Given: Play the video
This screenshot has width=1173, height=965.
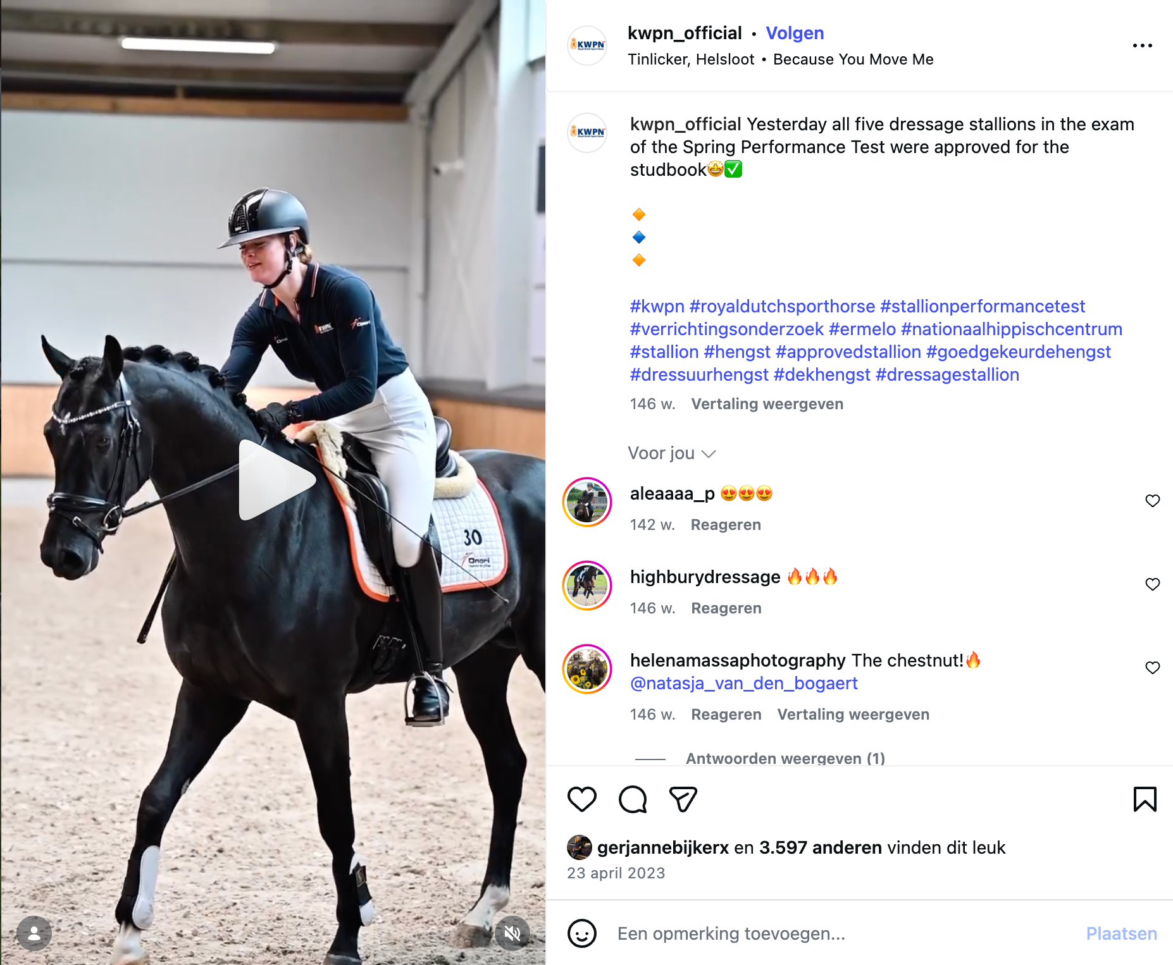Looking at the screenshot, I should click(x=276, y=480).
